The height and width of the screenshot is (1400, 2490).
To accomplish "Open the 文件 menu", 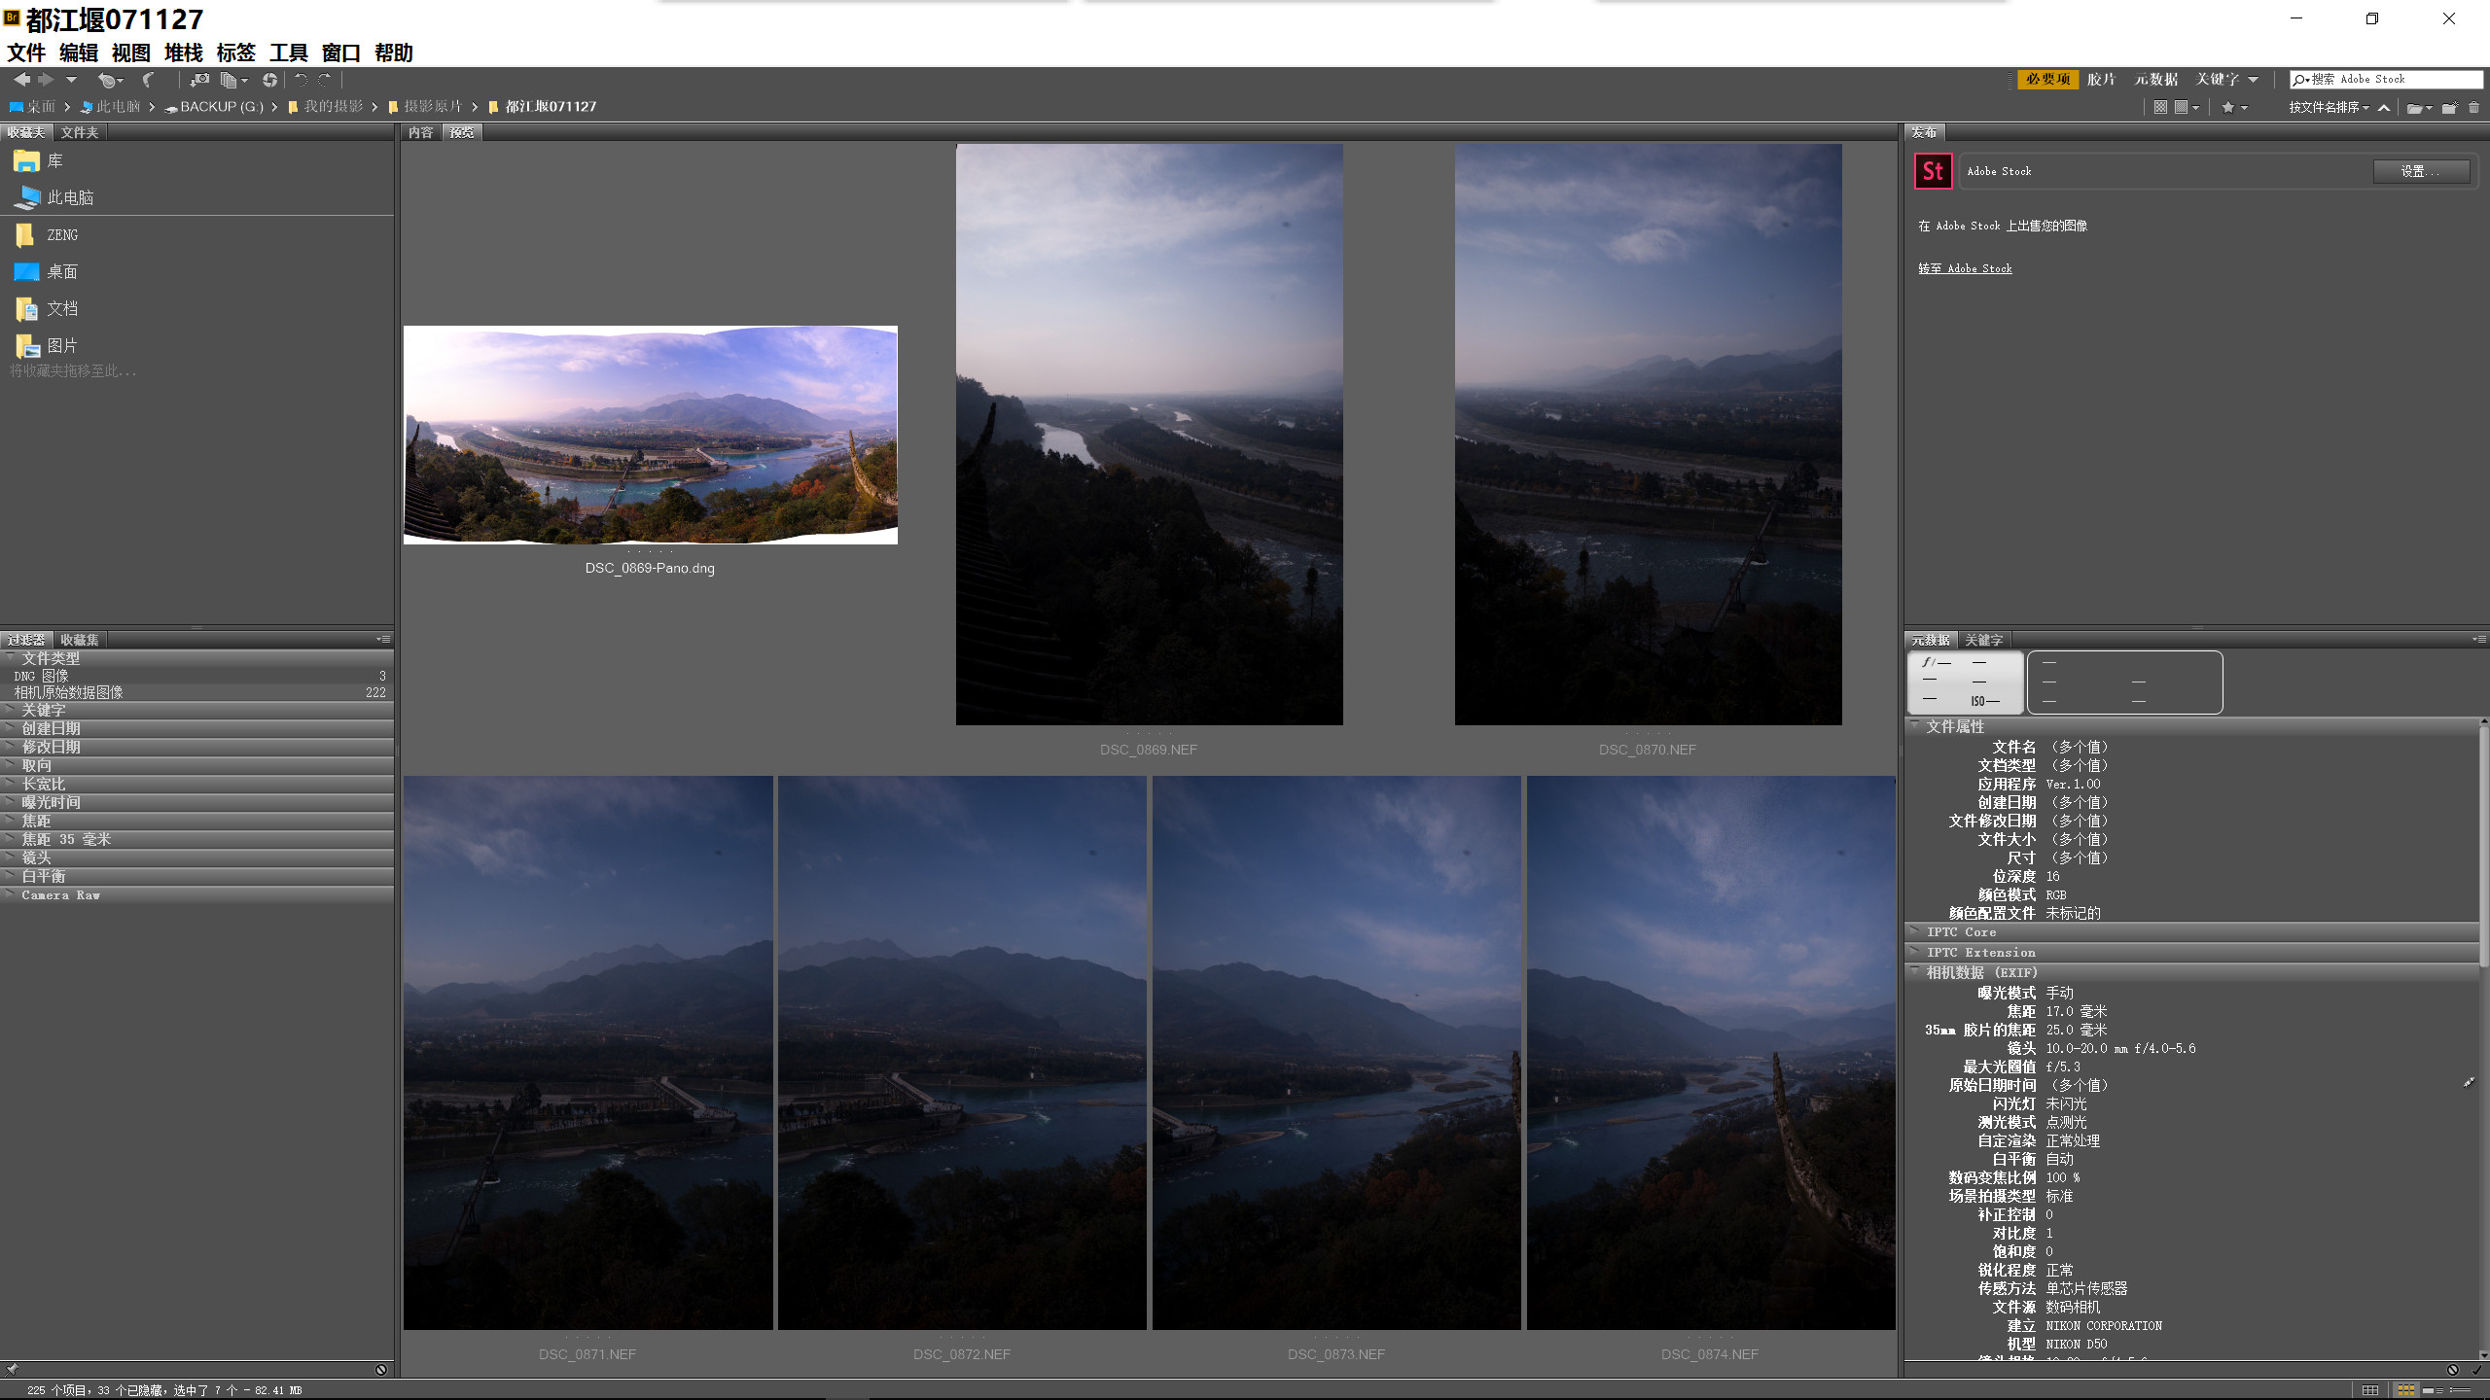I will [x=26, y=52].
